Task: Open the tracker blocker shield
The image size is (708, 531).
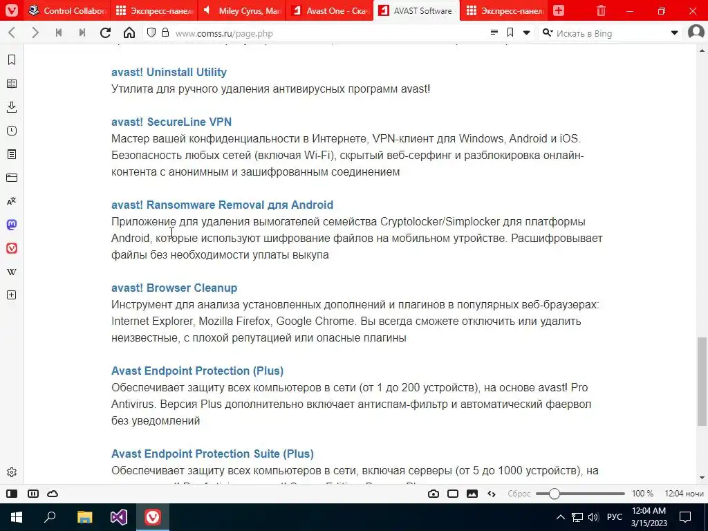Action: pos(151,32)
